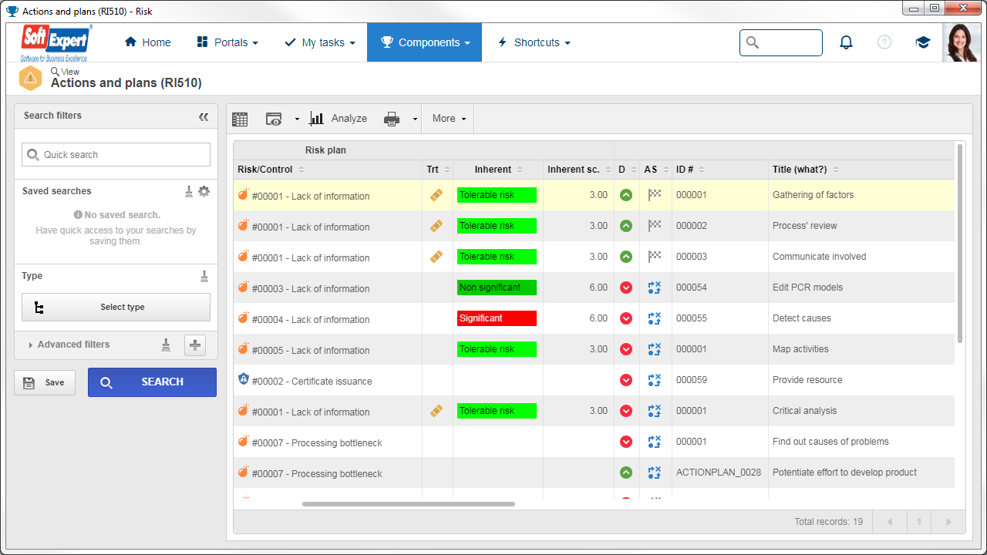Screen dimensions: 987x555
Task: Click the dark green Non significant swatch
Action: click(497, 288)
